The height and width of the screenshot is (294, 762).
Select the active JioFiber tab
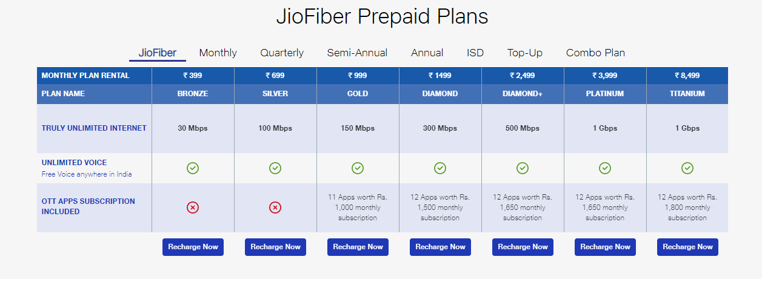click(x=158, y=53)
